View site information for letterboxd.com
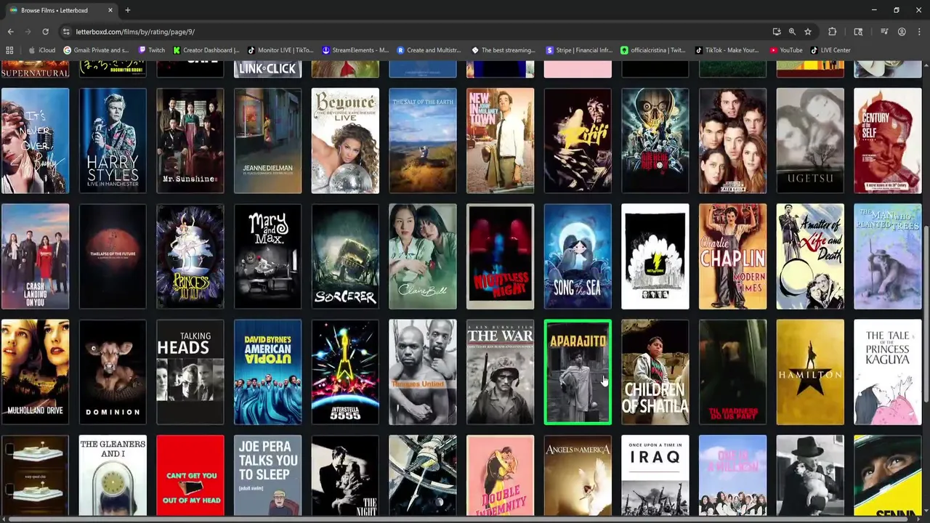 click(x=66, y=32)
